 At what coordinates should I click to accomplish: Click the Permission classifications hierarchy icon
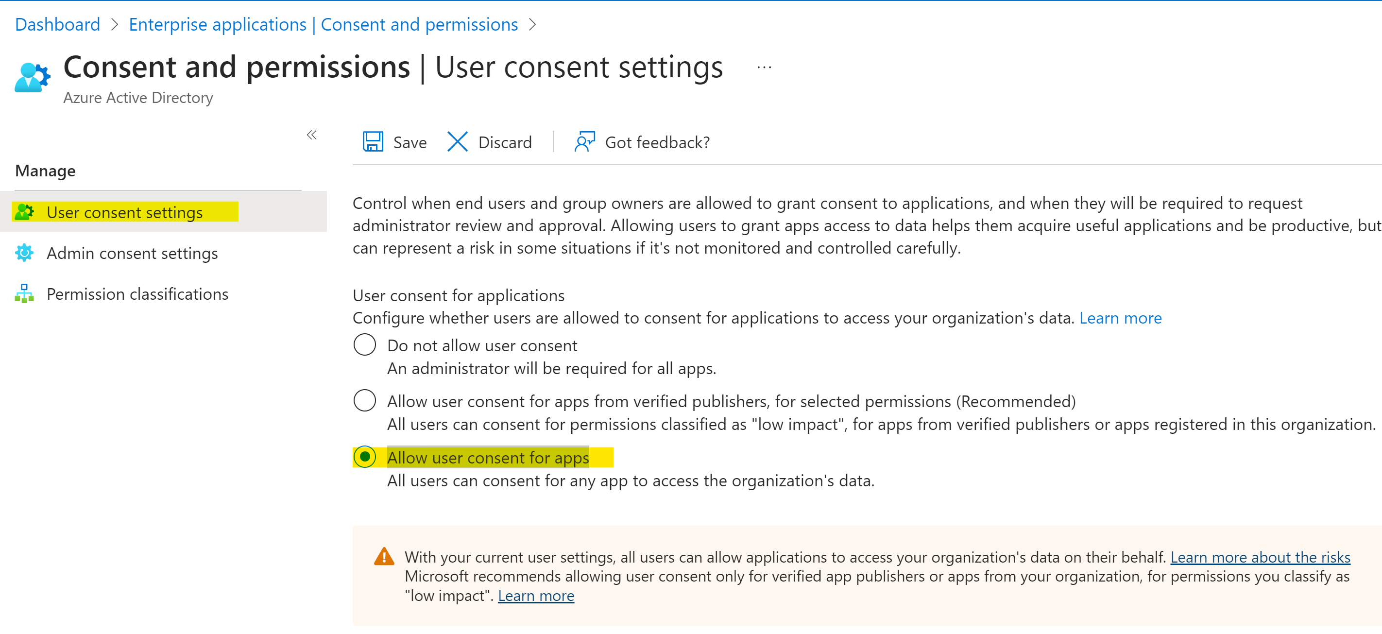pos(25,293)
